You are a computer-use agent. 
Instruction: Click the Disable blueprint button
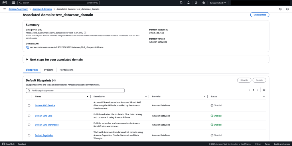coord(244,80)
